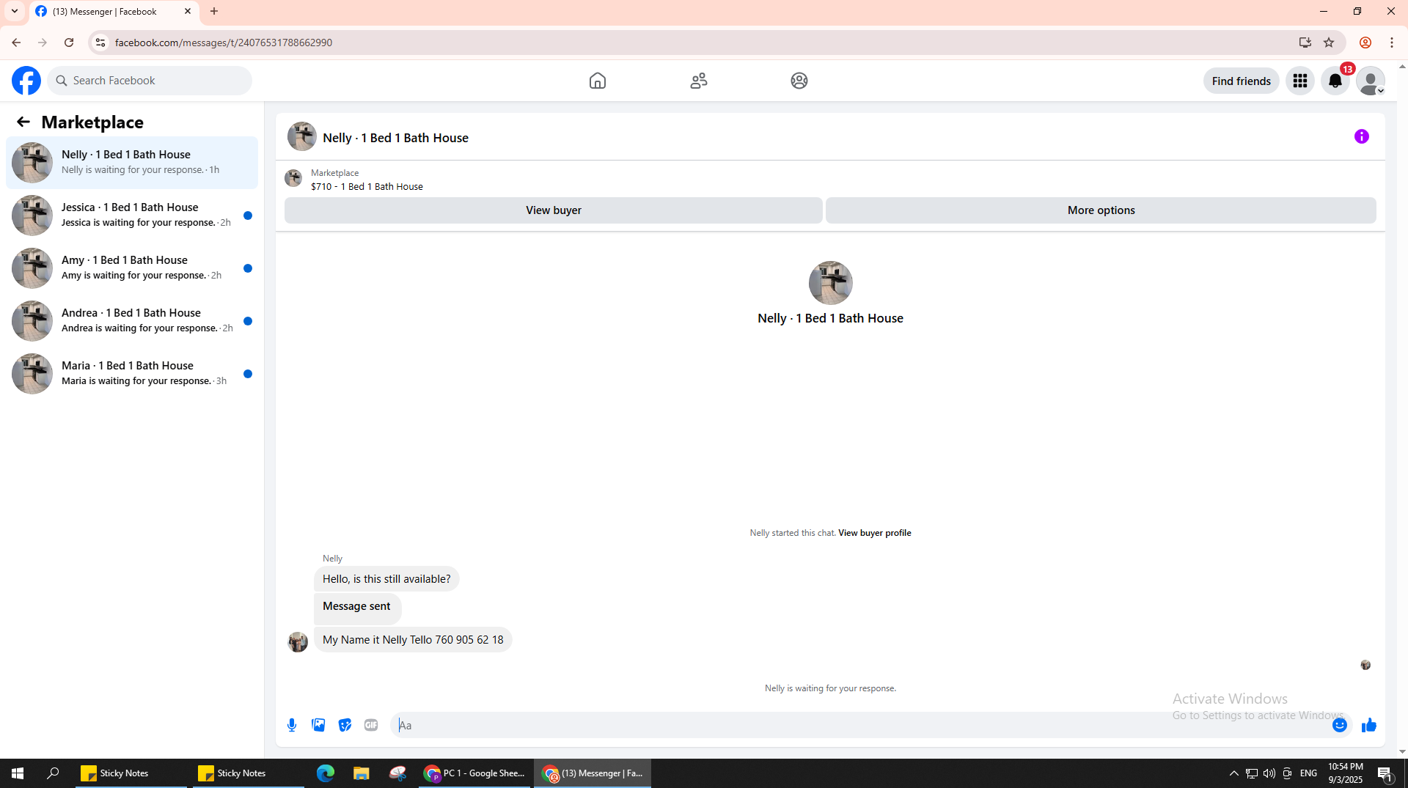The image size is (1408, 788).
Task: Open the Facebook Home feed icon
Action: click(598, 81)
